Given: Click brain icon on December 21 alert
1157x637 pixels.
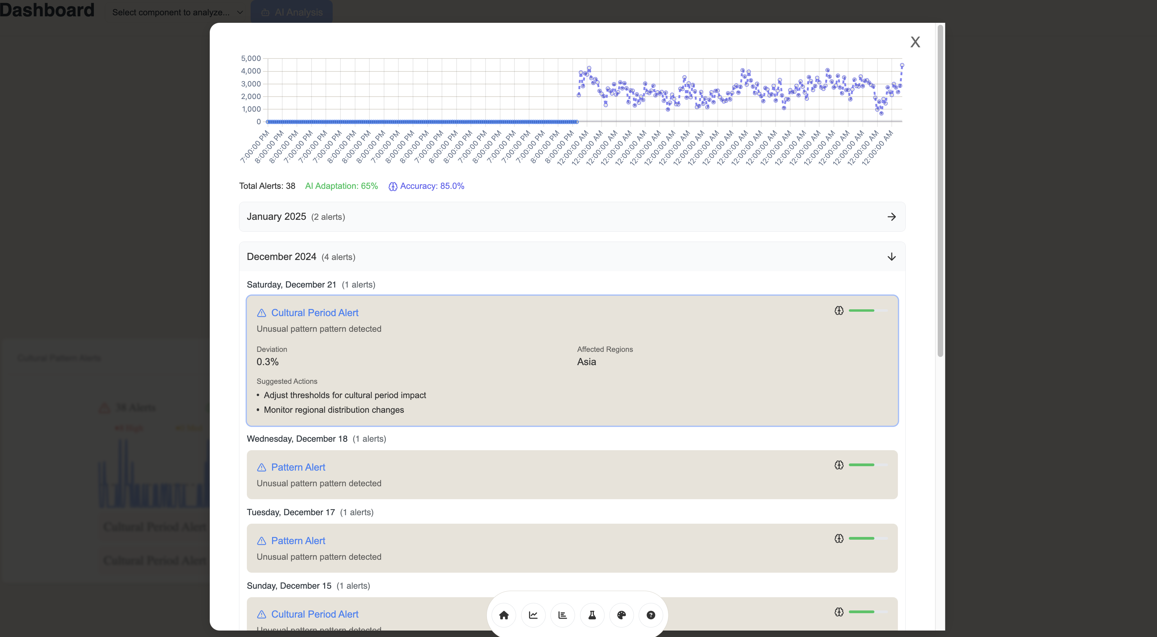Looking at the screenshot, I should 839,311.
